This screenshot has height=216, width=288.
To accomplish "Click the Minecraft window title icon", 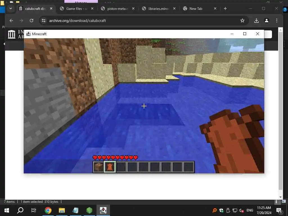I will coord(28,34).
